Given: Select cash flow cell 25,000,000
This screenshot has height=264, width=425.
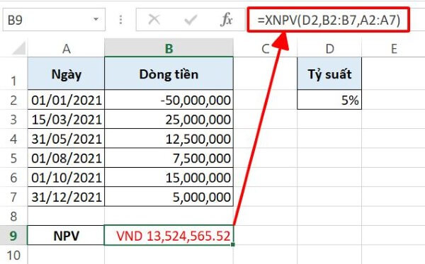Looking at the screenshot, I should click(x=169, y=120).
